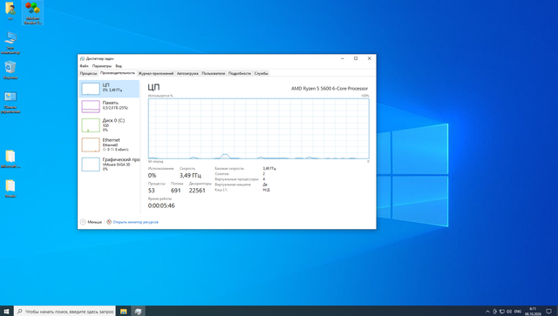Select the Графический процессор thumbnail

pos(91,165)
